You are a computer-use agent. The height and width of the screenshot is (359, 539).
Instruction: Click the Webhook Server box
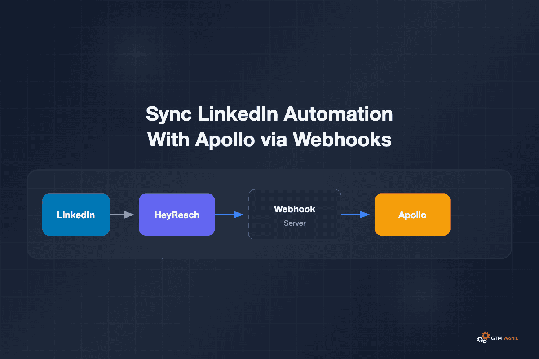pos(295,215)
